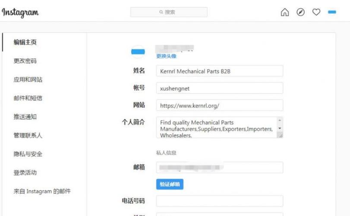Open 应用和网站 settings

[28, 79]
